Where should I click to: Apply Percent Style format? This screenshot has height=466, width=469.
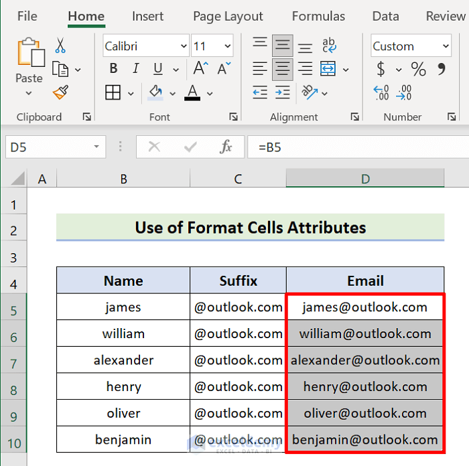(x=418, y=70)
